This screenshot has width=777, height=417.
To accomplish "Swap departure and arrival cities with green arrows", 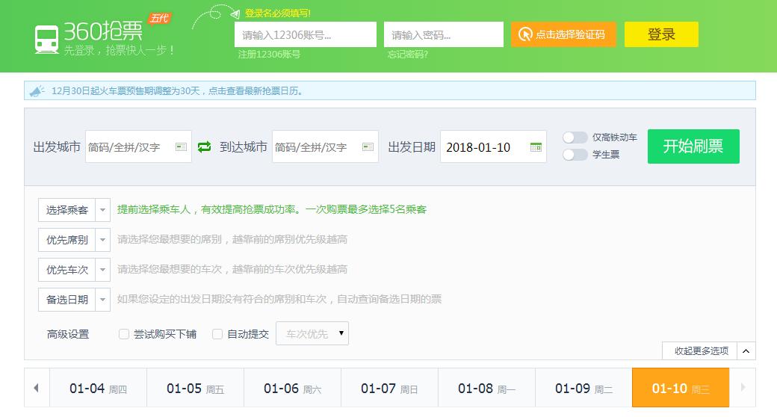I will tap(204, 146).
